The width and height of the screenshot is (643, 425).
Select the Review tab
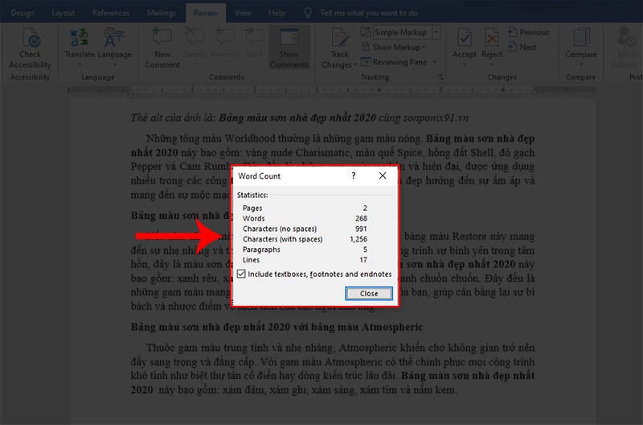[206, 13]
